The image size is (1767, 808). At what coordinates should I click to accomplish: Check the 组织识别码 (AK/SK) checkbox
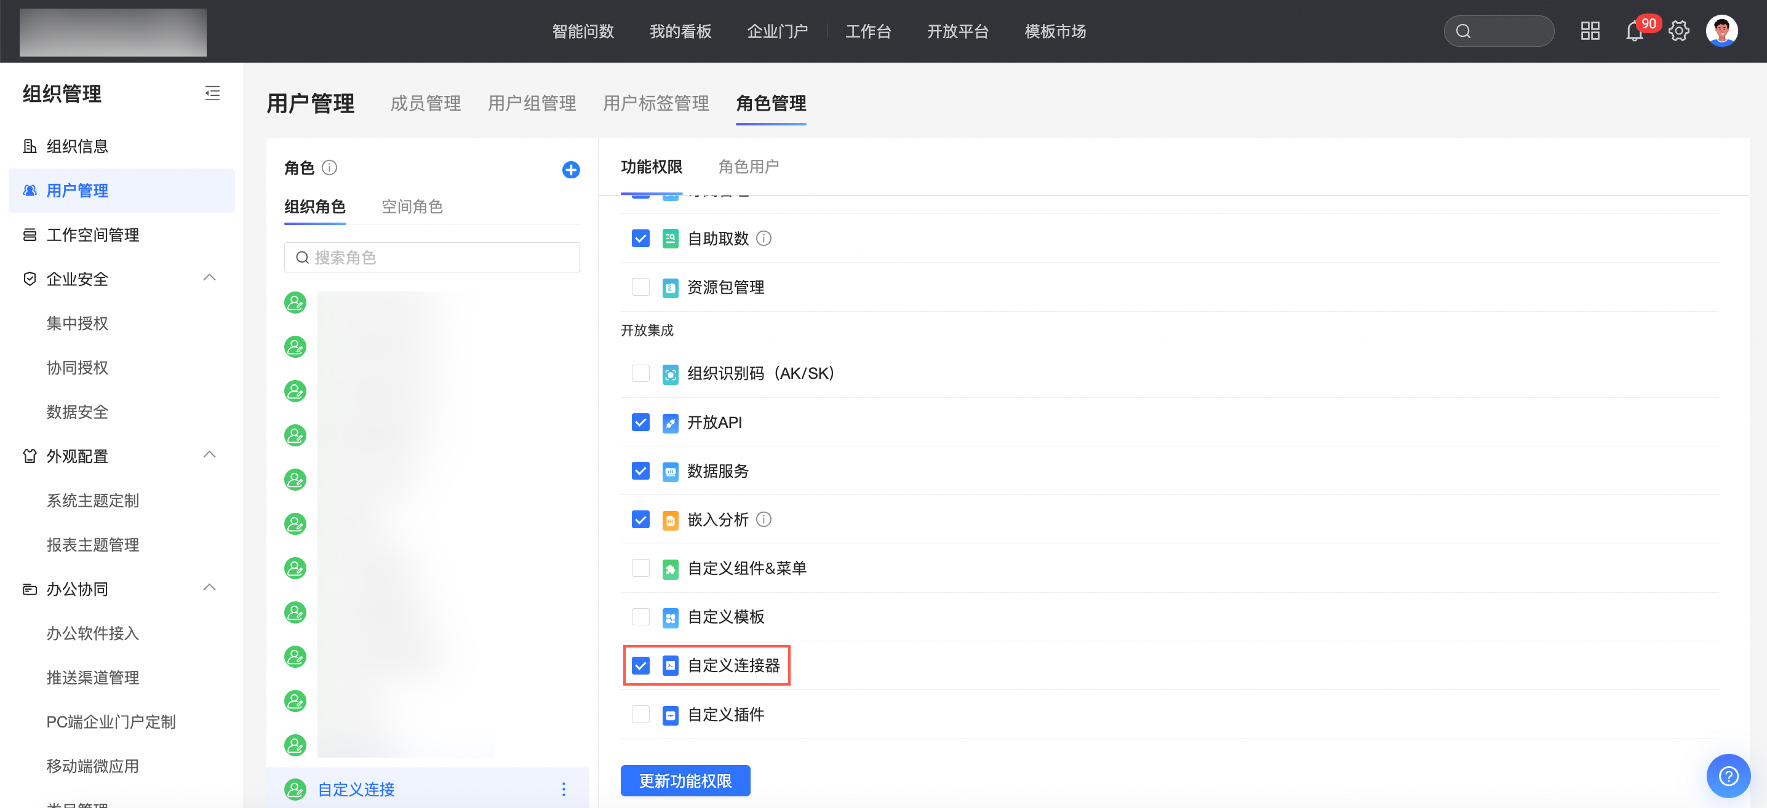pos(640,373)
